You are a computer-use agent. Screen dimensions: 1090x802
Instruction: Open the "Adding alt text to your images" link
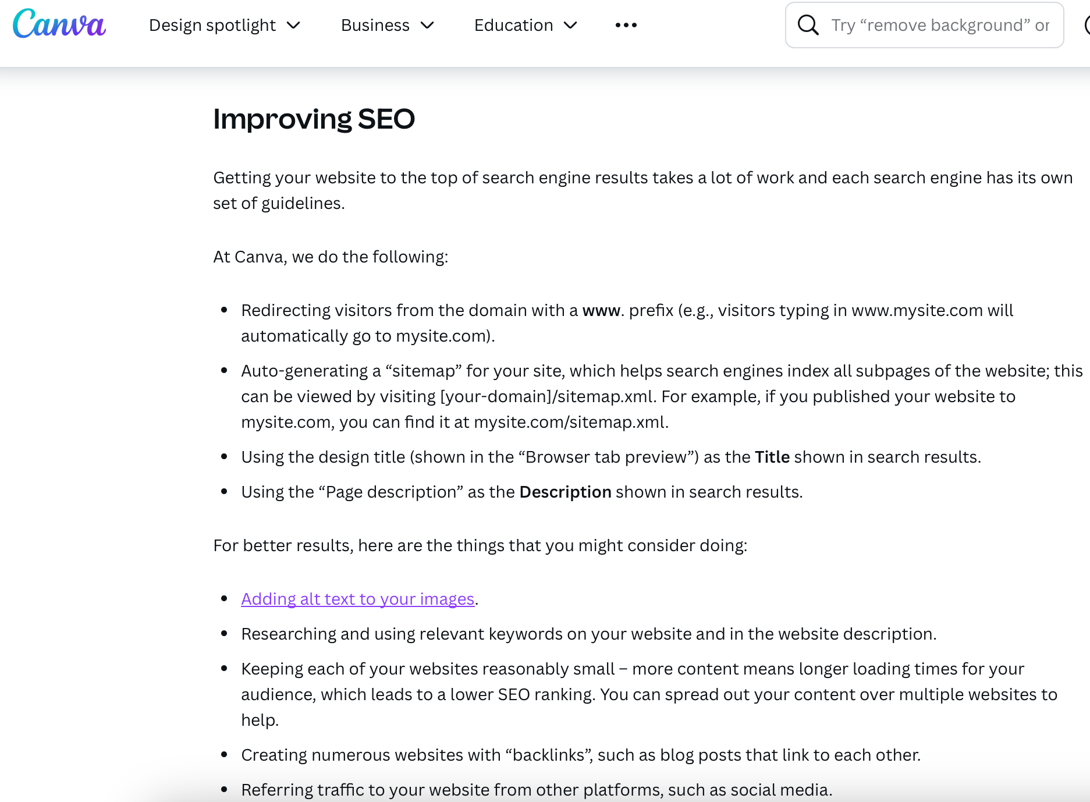click(x=357, y=598)
